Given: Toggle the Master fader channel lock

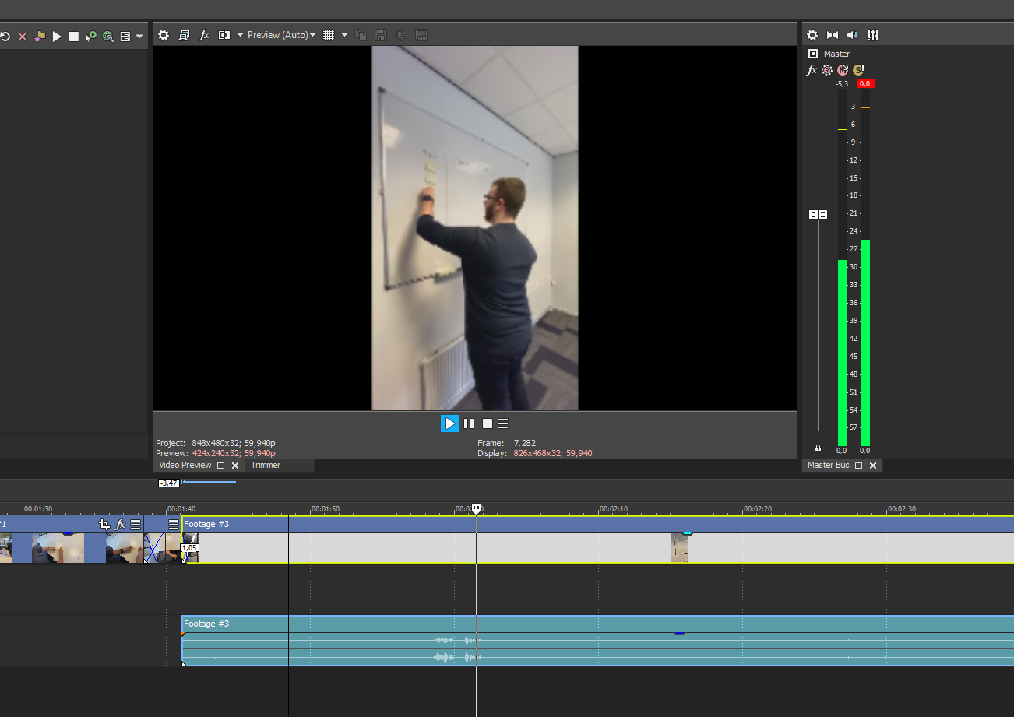Looking at the screenshot, I should [818, 448].
